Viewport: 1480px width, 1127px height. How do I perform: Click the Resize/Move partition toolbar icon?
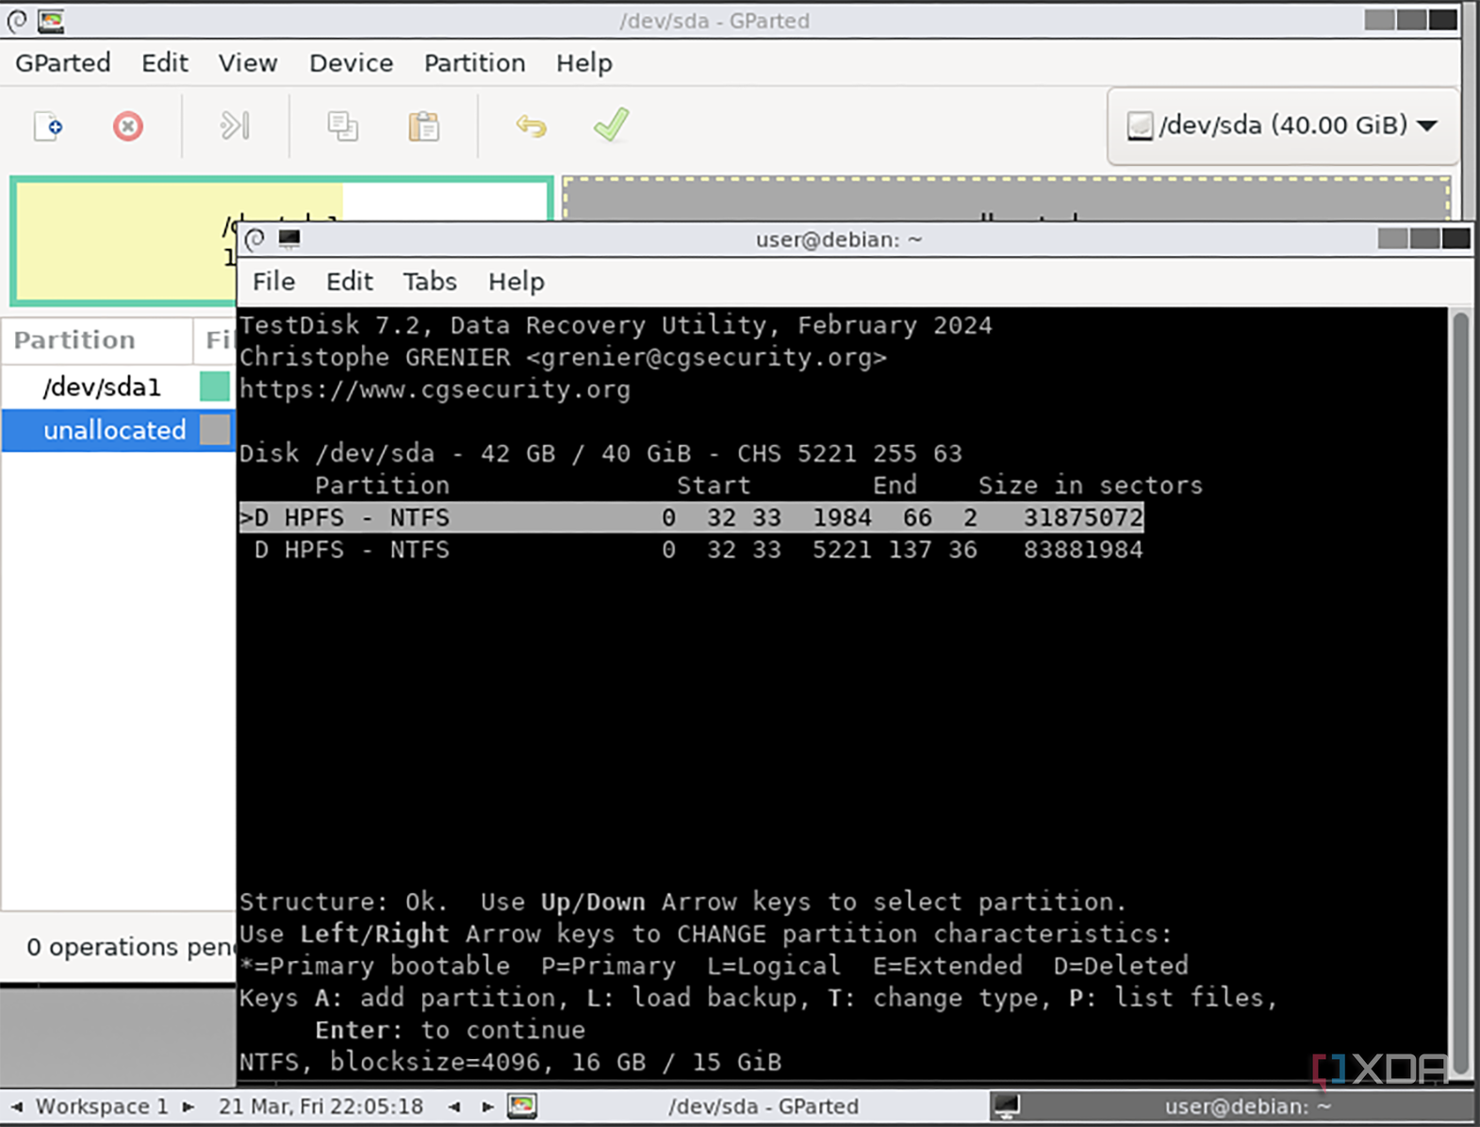click(x=235, y=125)
